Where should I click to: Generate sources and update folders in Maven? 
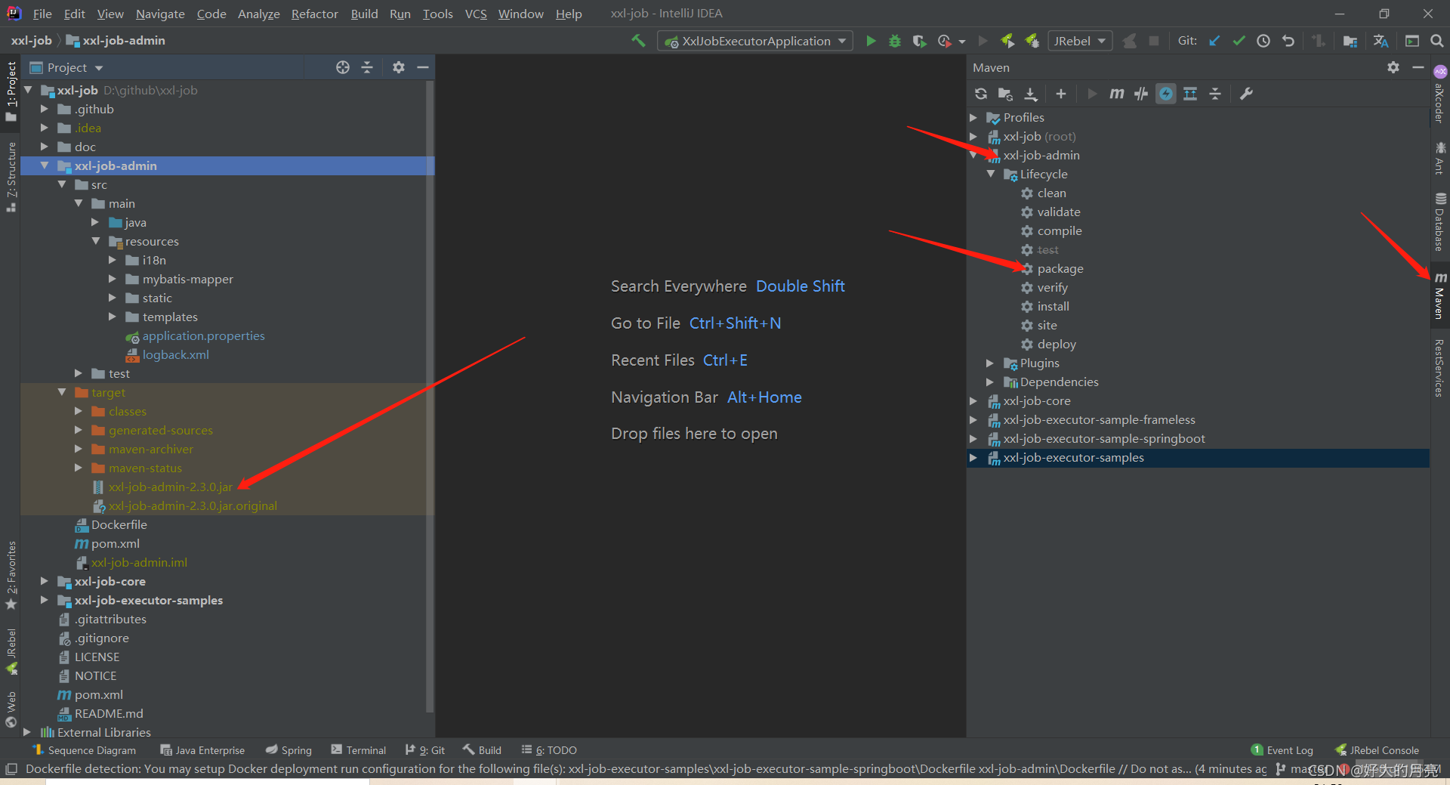[1005, 94]
